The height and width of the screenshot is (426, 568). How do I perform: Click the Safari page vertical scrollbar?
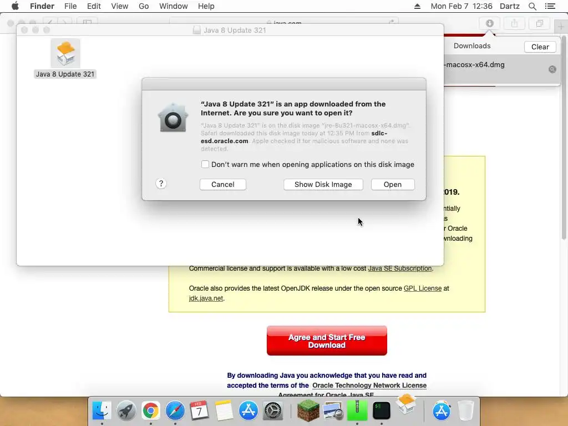point(564,138)
